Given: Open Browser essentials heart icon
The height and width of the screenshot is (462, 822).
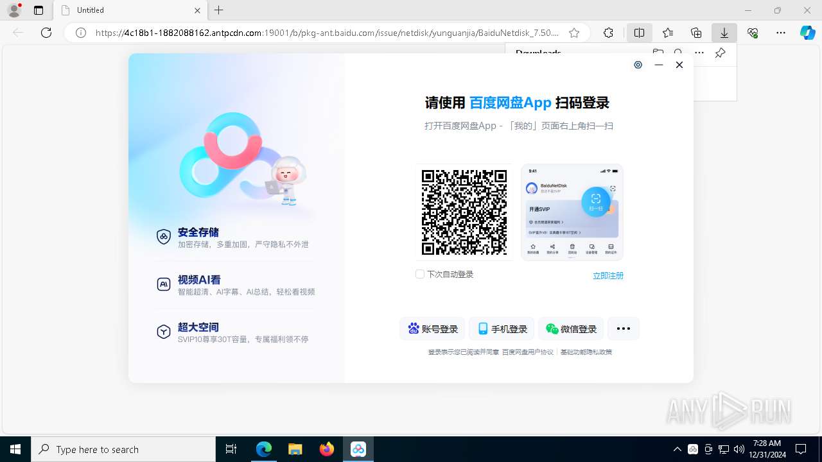Looking at the screenshot, I should (x=753, y=33).
